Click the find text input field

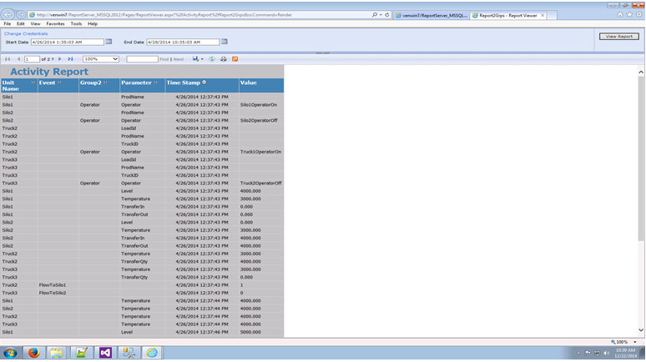coord(142,59)
